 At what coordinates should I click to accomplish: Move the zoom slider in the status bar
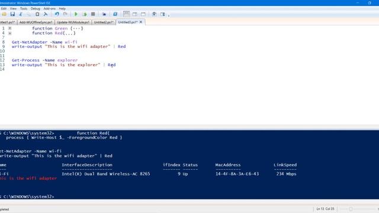click(351, 209)
